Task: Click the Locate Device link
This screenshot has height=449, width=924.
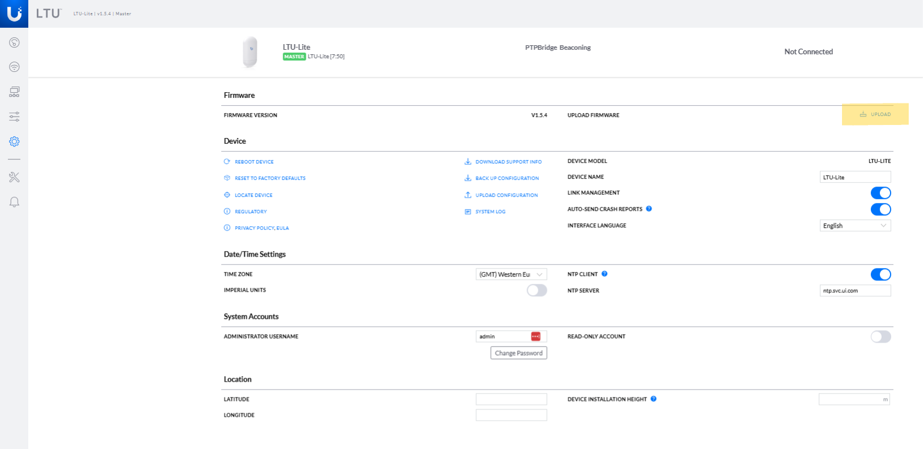Action: (x=253, y=195)
